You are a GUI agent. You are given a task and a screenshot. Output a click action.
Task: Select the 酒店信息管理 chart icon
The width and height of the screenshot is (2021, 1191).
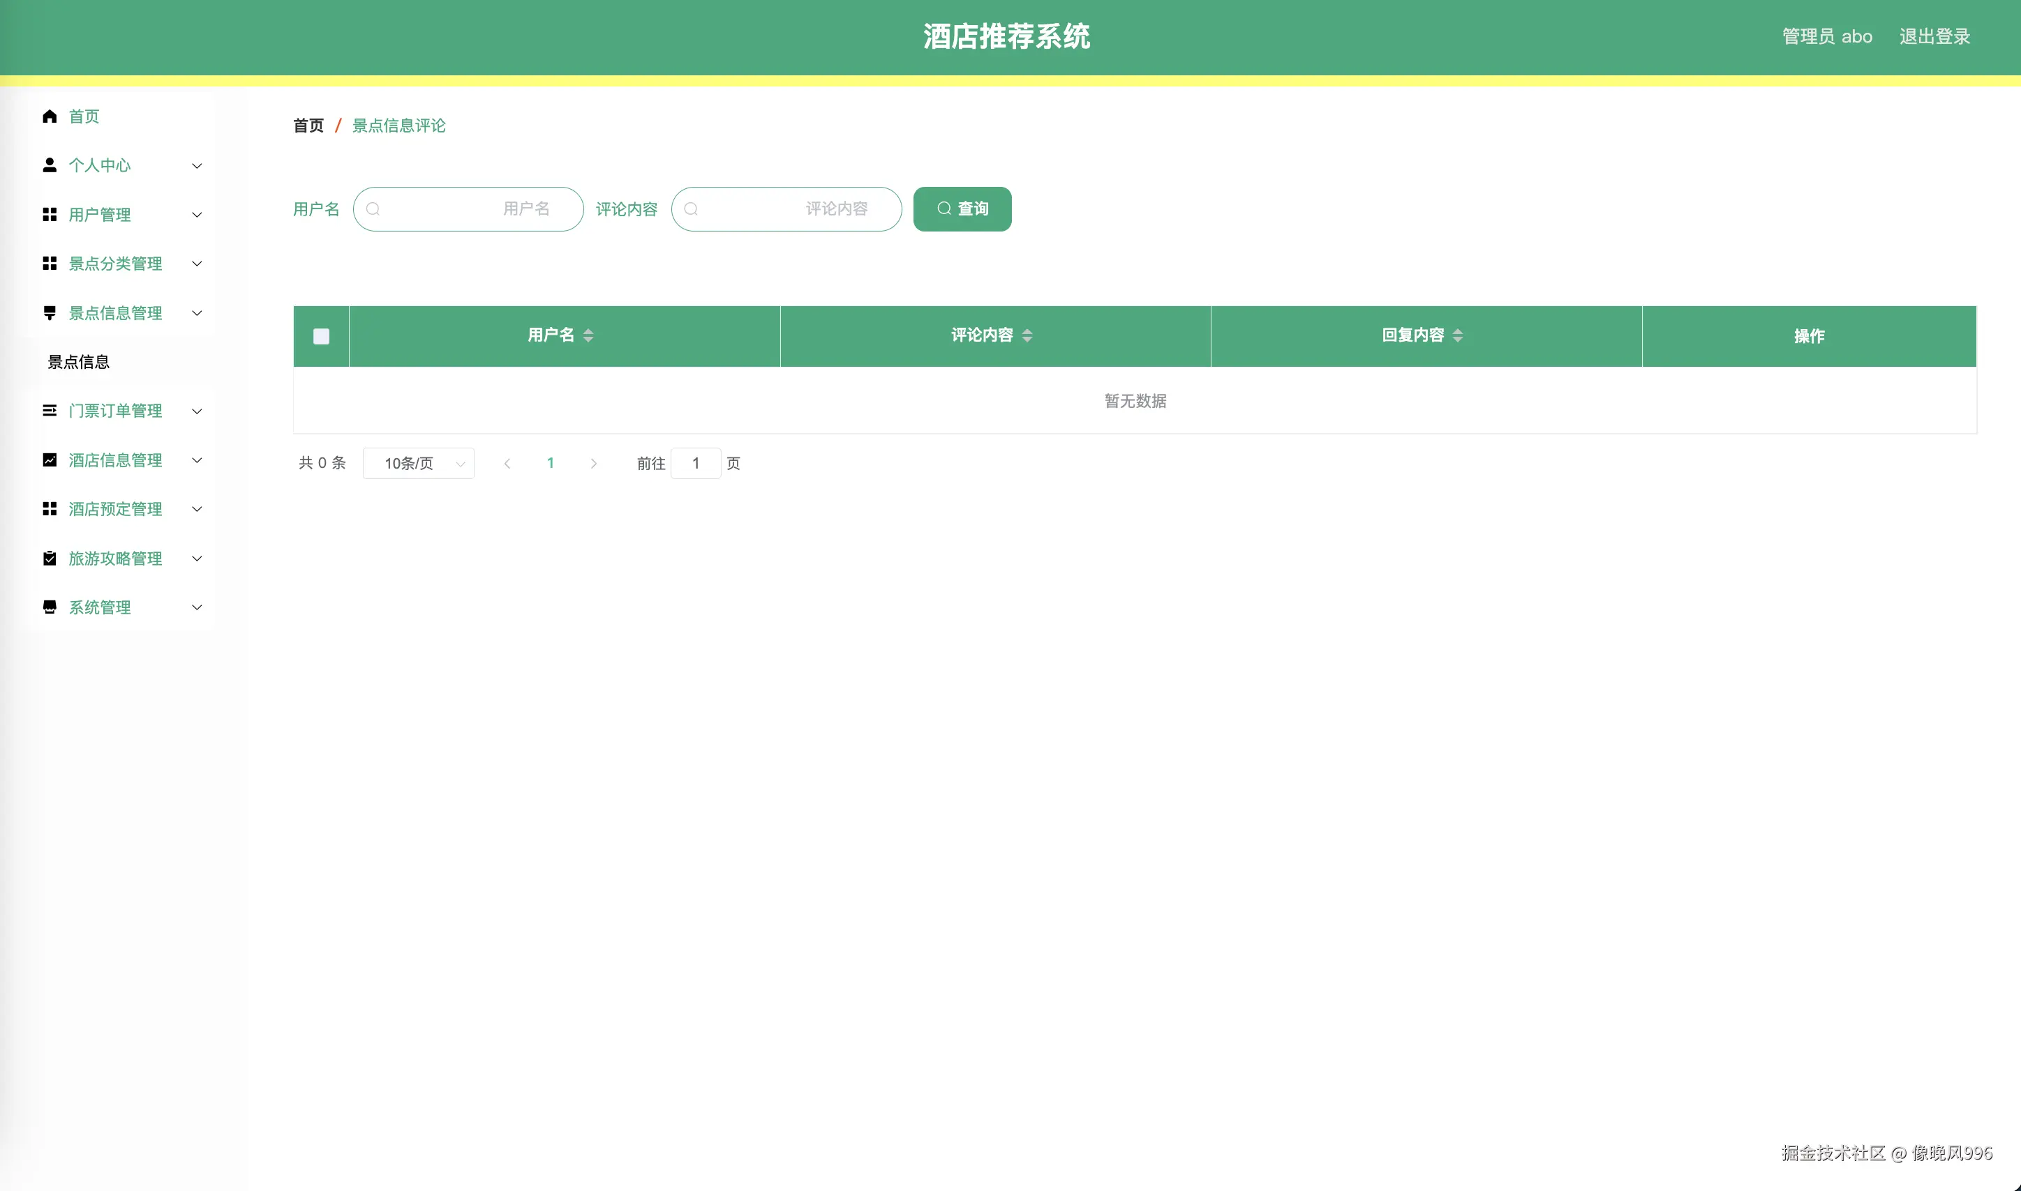(49, 460)
